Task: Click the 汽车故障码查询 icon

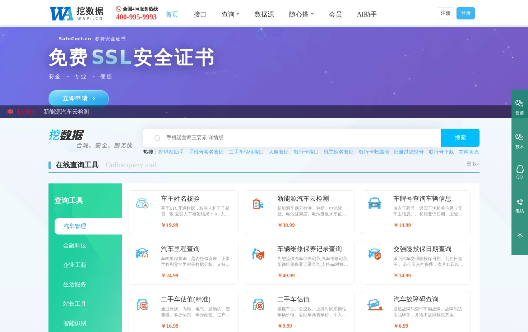Action: pos(375,305)
